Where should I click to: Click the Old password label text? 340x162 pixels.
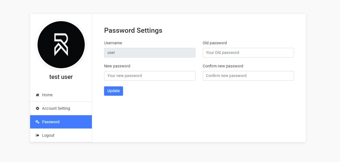(x=215, y=43)
